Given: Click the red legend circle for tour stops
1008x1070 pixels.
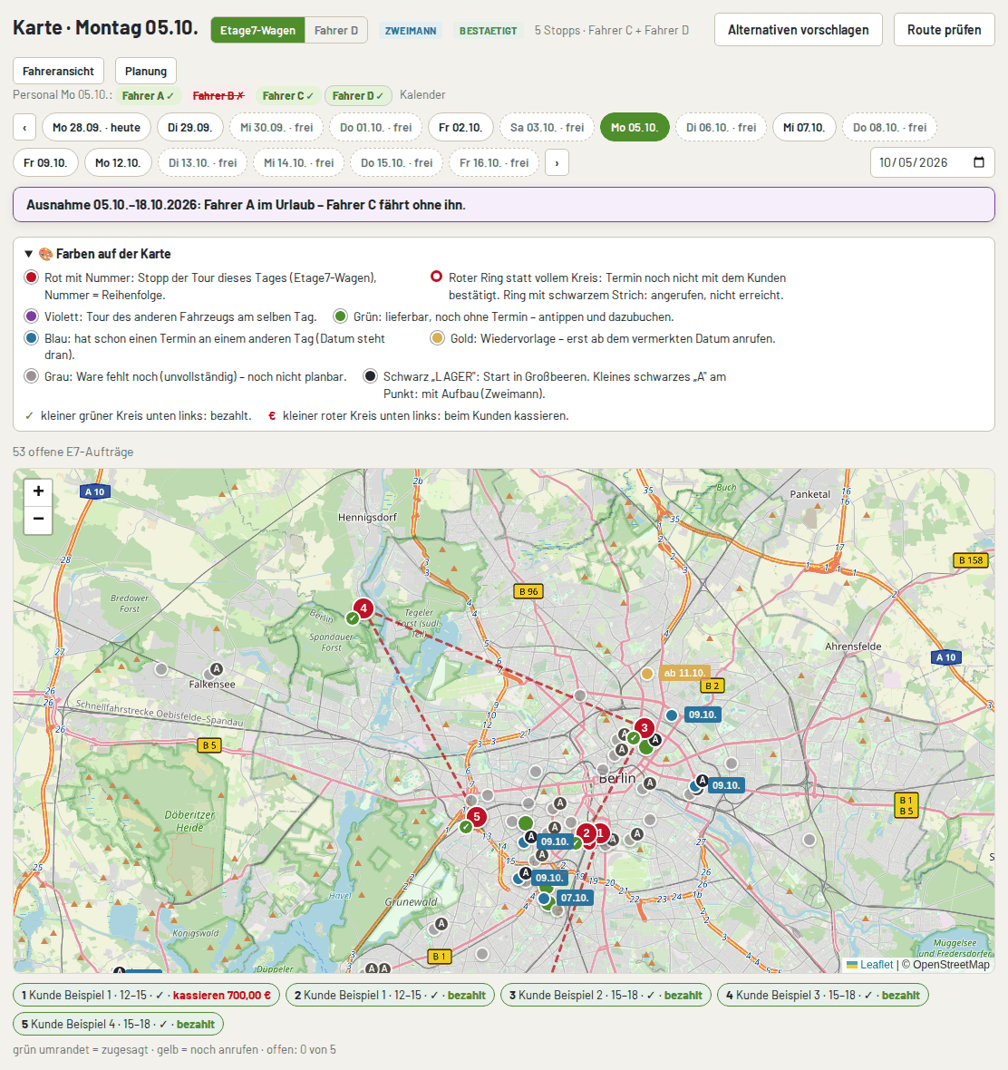Looking at the screenshot, I should (32, 277).
